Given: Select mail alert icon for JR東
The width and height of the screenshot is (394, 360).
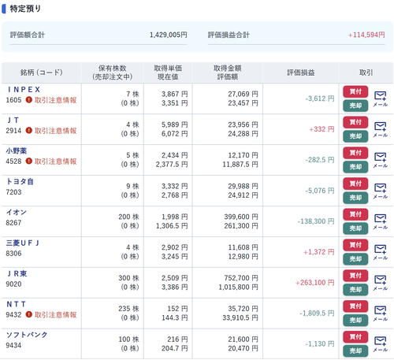Looking at the screenshot, I should pyautogui.click(x=381, y=283).
